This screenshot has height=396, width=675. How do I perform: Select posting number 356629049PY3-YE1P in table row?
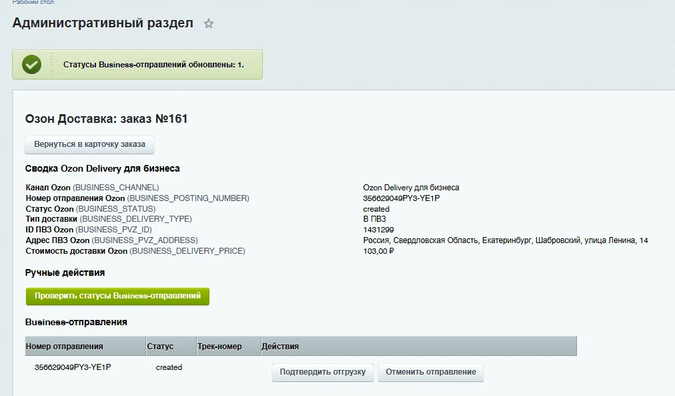click(x=73, y=367)
